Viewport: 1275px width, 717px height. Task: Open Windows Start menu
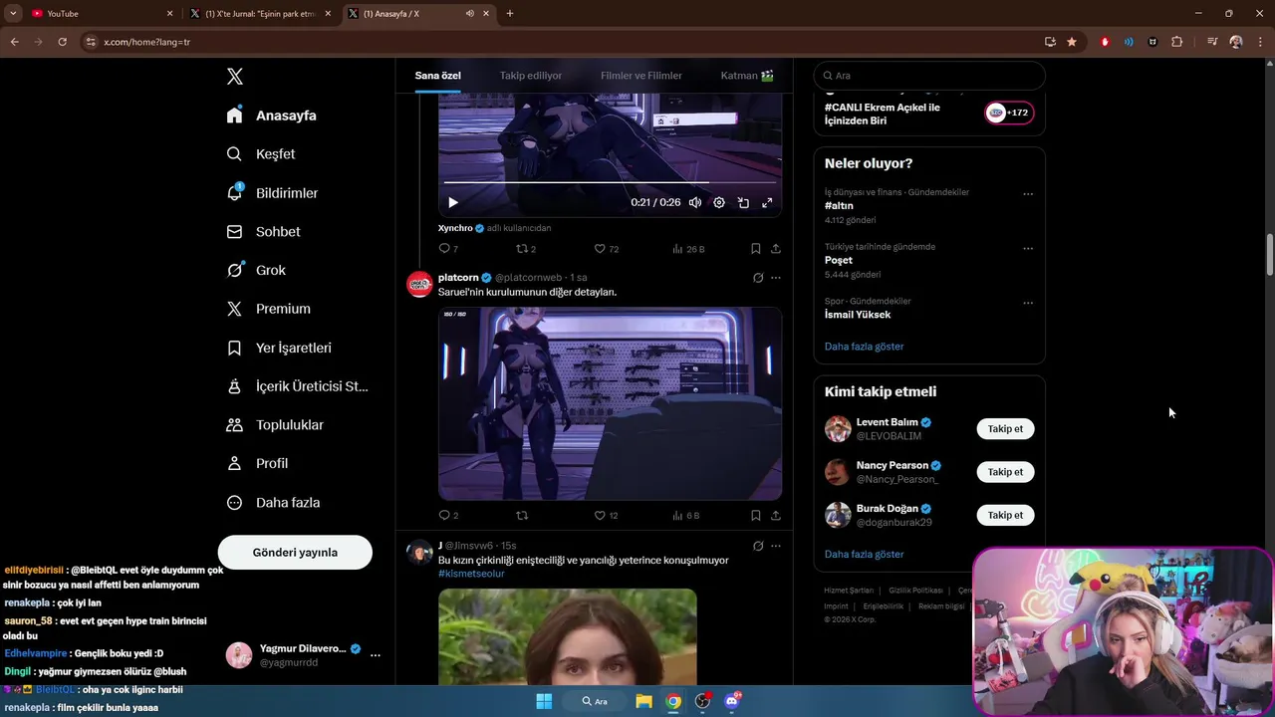tap(544, 701)
